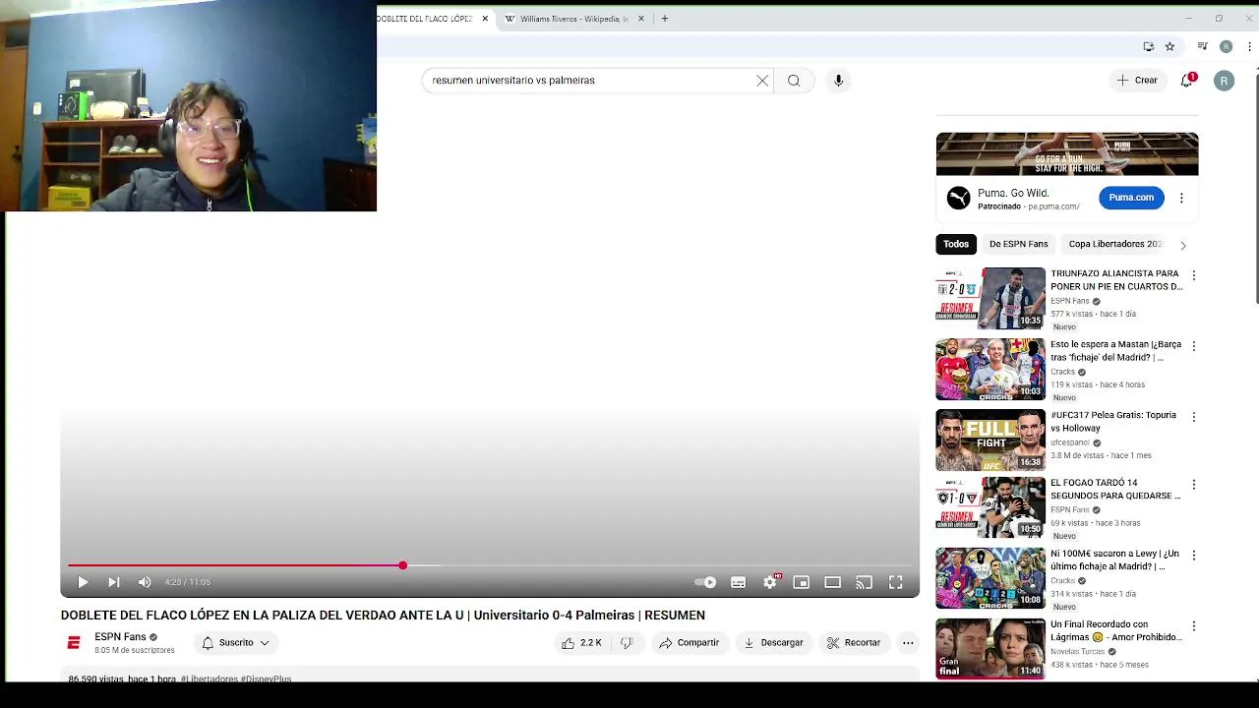Switch to the Williams Riveros Wikipedia tab
The height and width of the screenshot is (708, 1259).
coord(572,19)
